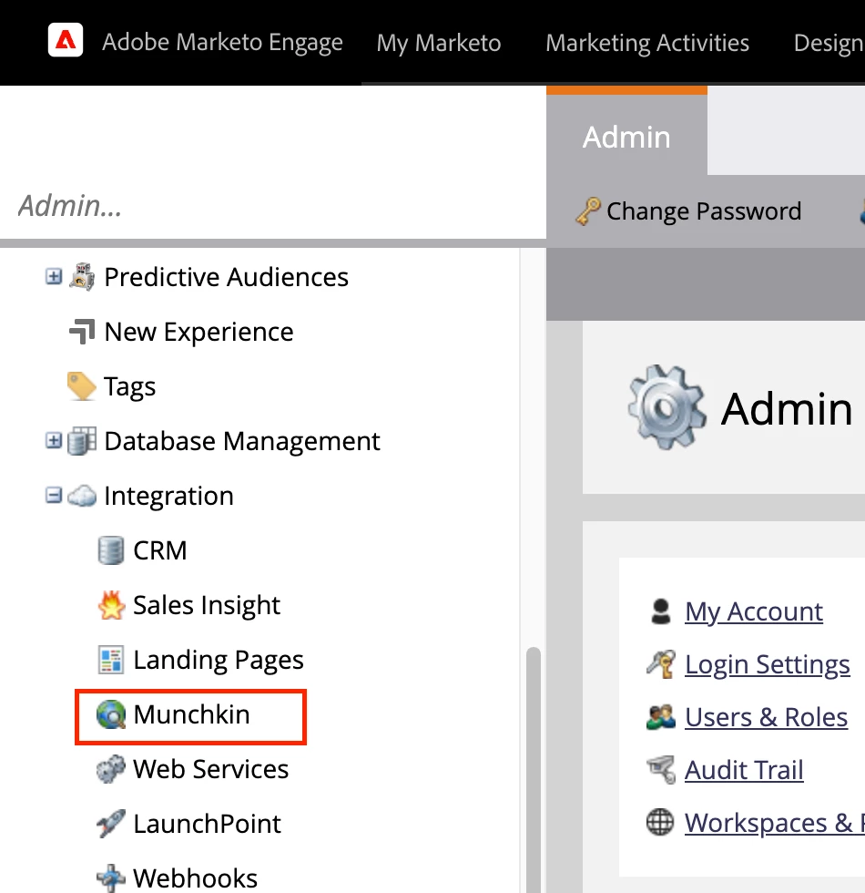This screenshot has height=893, width=865.
Task: Open the Login Settings link
Action: (x=767, y=665)
